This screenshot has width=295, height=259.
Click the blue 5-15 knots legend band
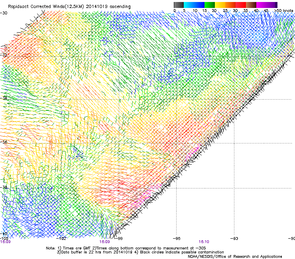tap(194, 5)
